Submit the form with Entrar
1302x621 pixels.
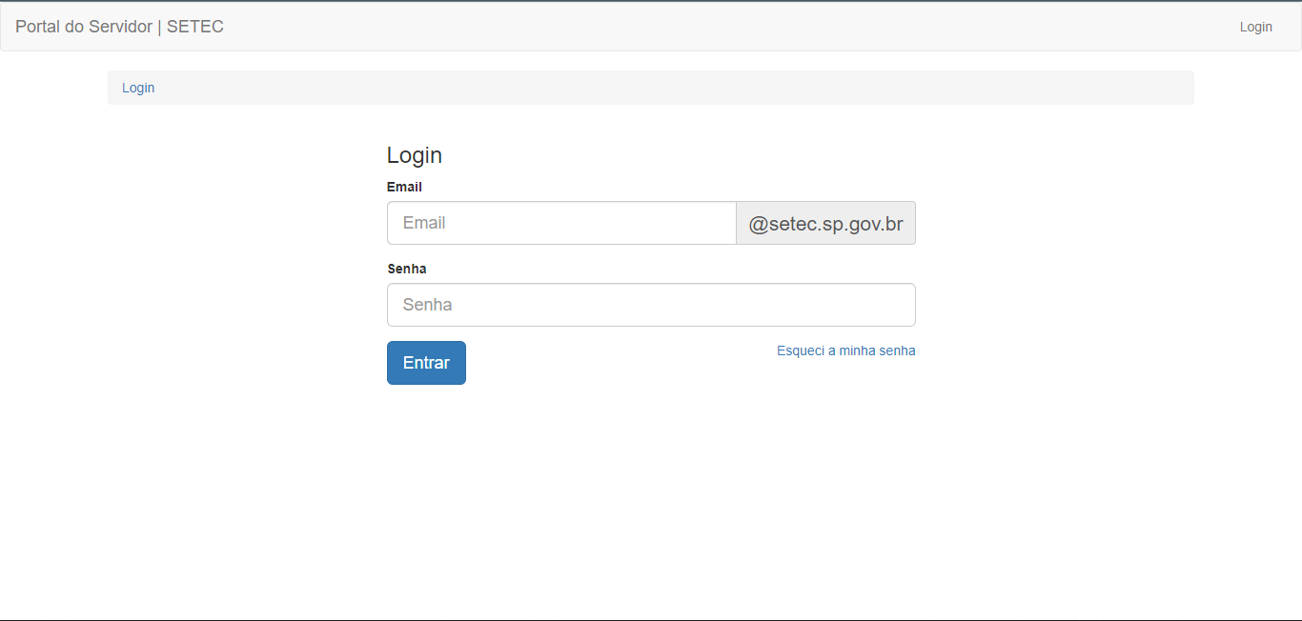[x=426, y=363]
